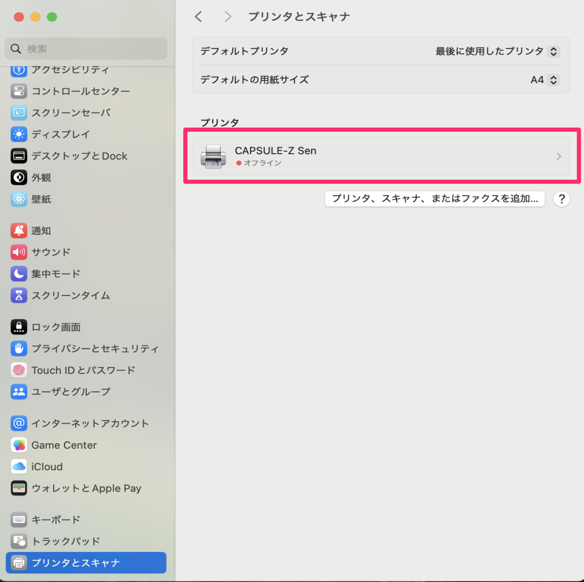
Task: Go back with the left arrow button
Action: [199, 17]
